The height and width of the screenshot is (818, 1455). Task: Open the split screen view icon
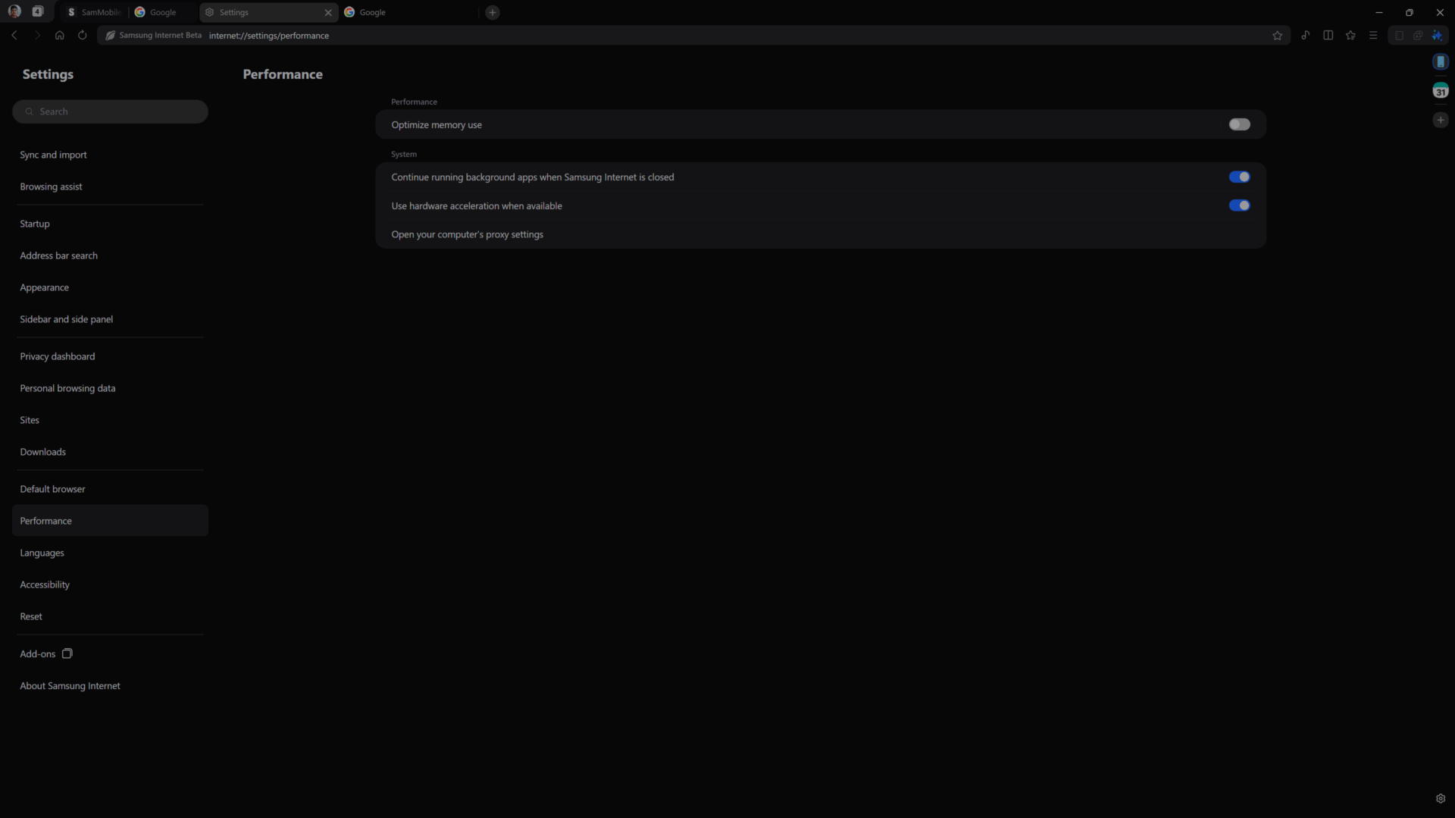pos(1328,35)
